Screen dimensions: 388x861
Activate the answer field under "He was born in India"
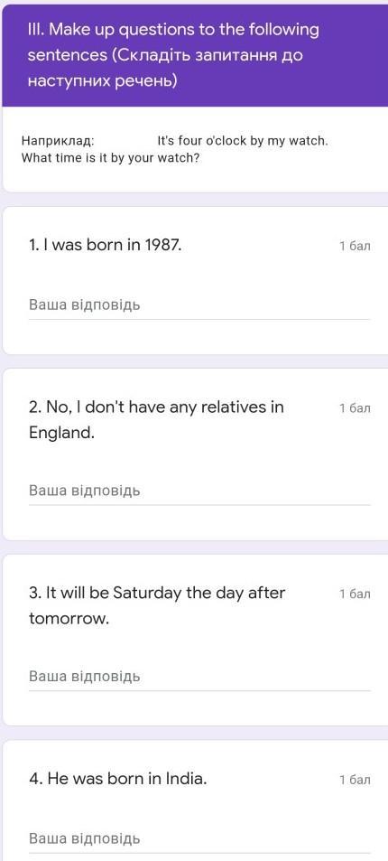coord(199,839)
